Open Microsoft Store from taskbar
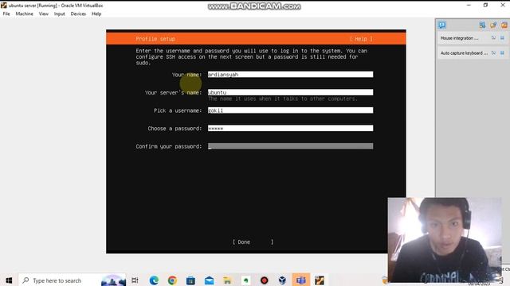 (x=190, y=280)
